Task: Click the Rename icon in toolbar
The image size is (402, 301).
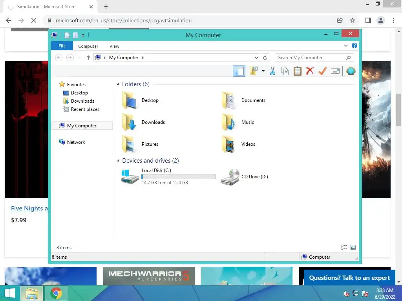Action: click(x=335, y=71)
